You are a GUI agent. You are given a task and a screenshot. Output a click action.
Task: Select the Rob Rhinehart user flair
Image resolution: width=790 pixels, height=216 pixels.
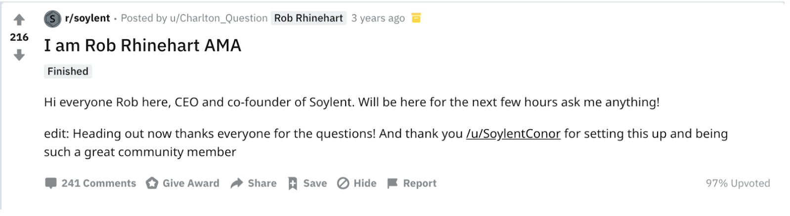[x=308, y=18]
